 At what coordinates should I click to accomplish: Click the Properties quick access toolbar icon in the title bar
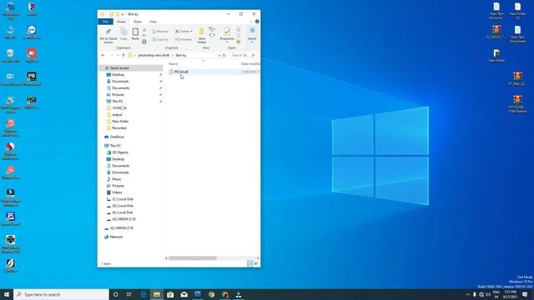click(111, 14)
